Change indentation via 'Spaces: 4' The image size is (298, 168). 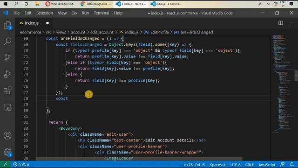217,165
